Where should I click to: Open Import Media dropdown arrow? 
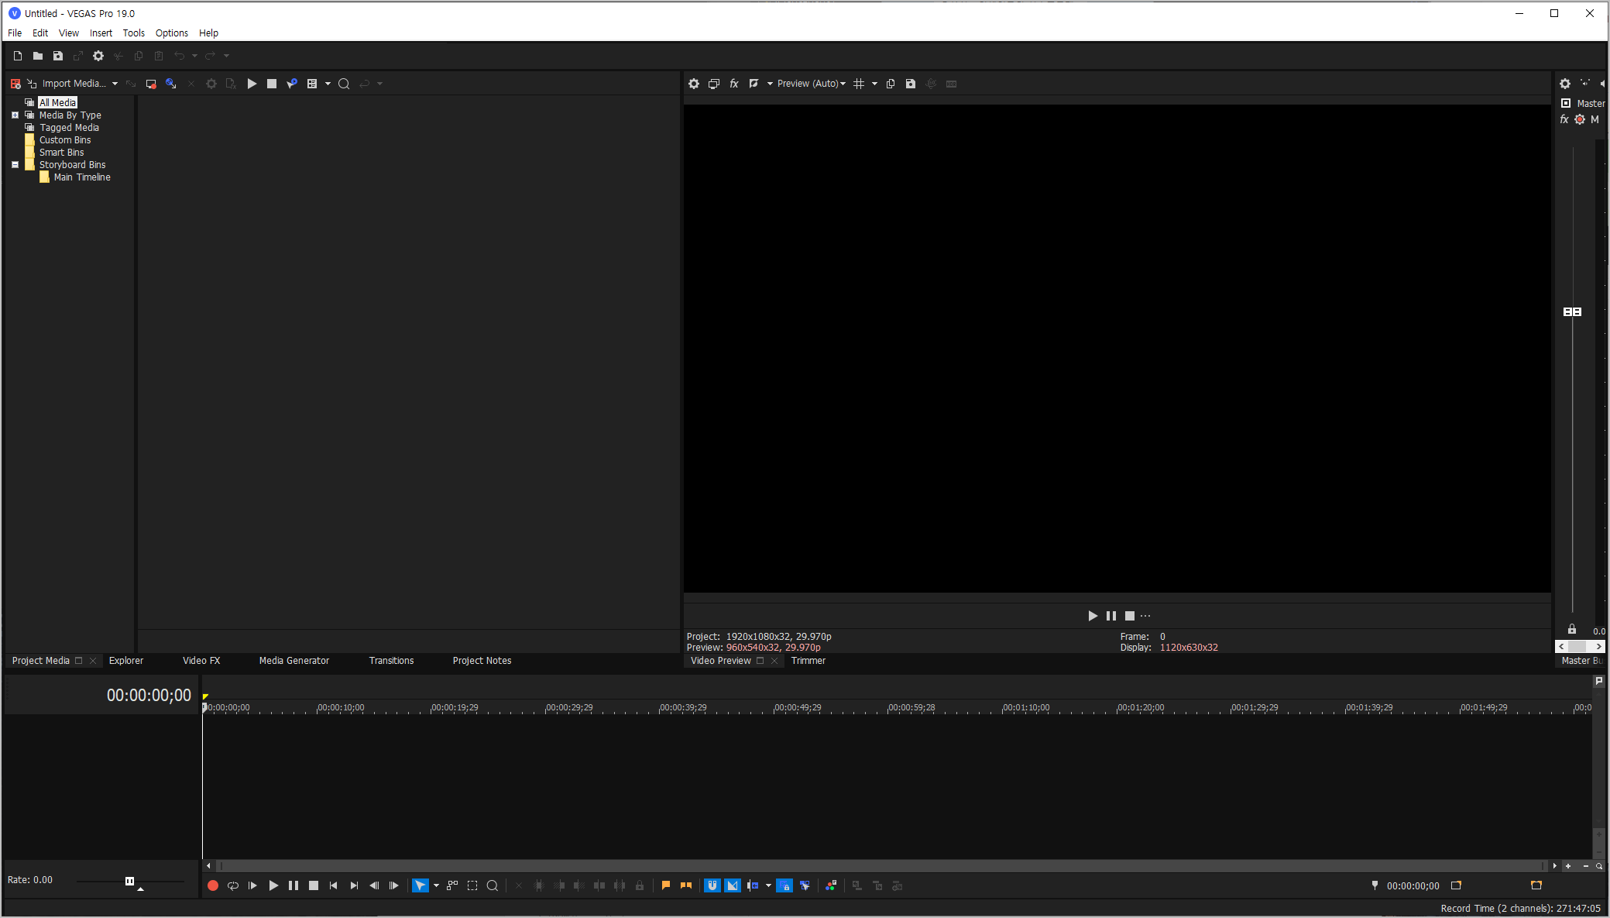click(x=115, y=84)
